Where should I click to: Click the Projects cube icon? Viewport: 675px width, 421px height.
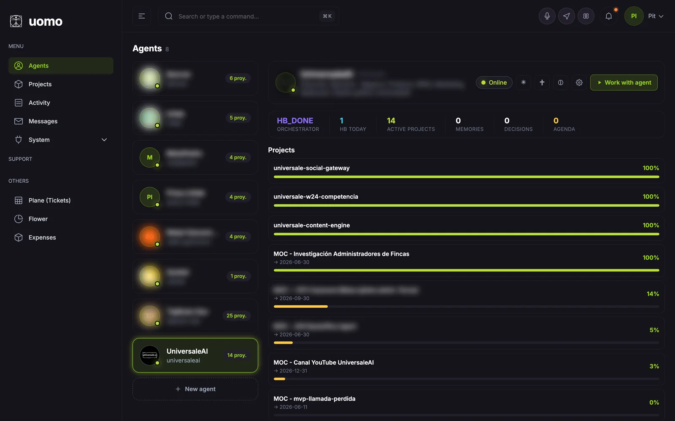19,84
